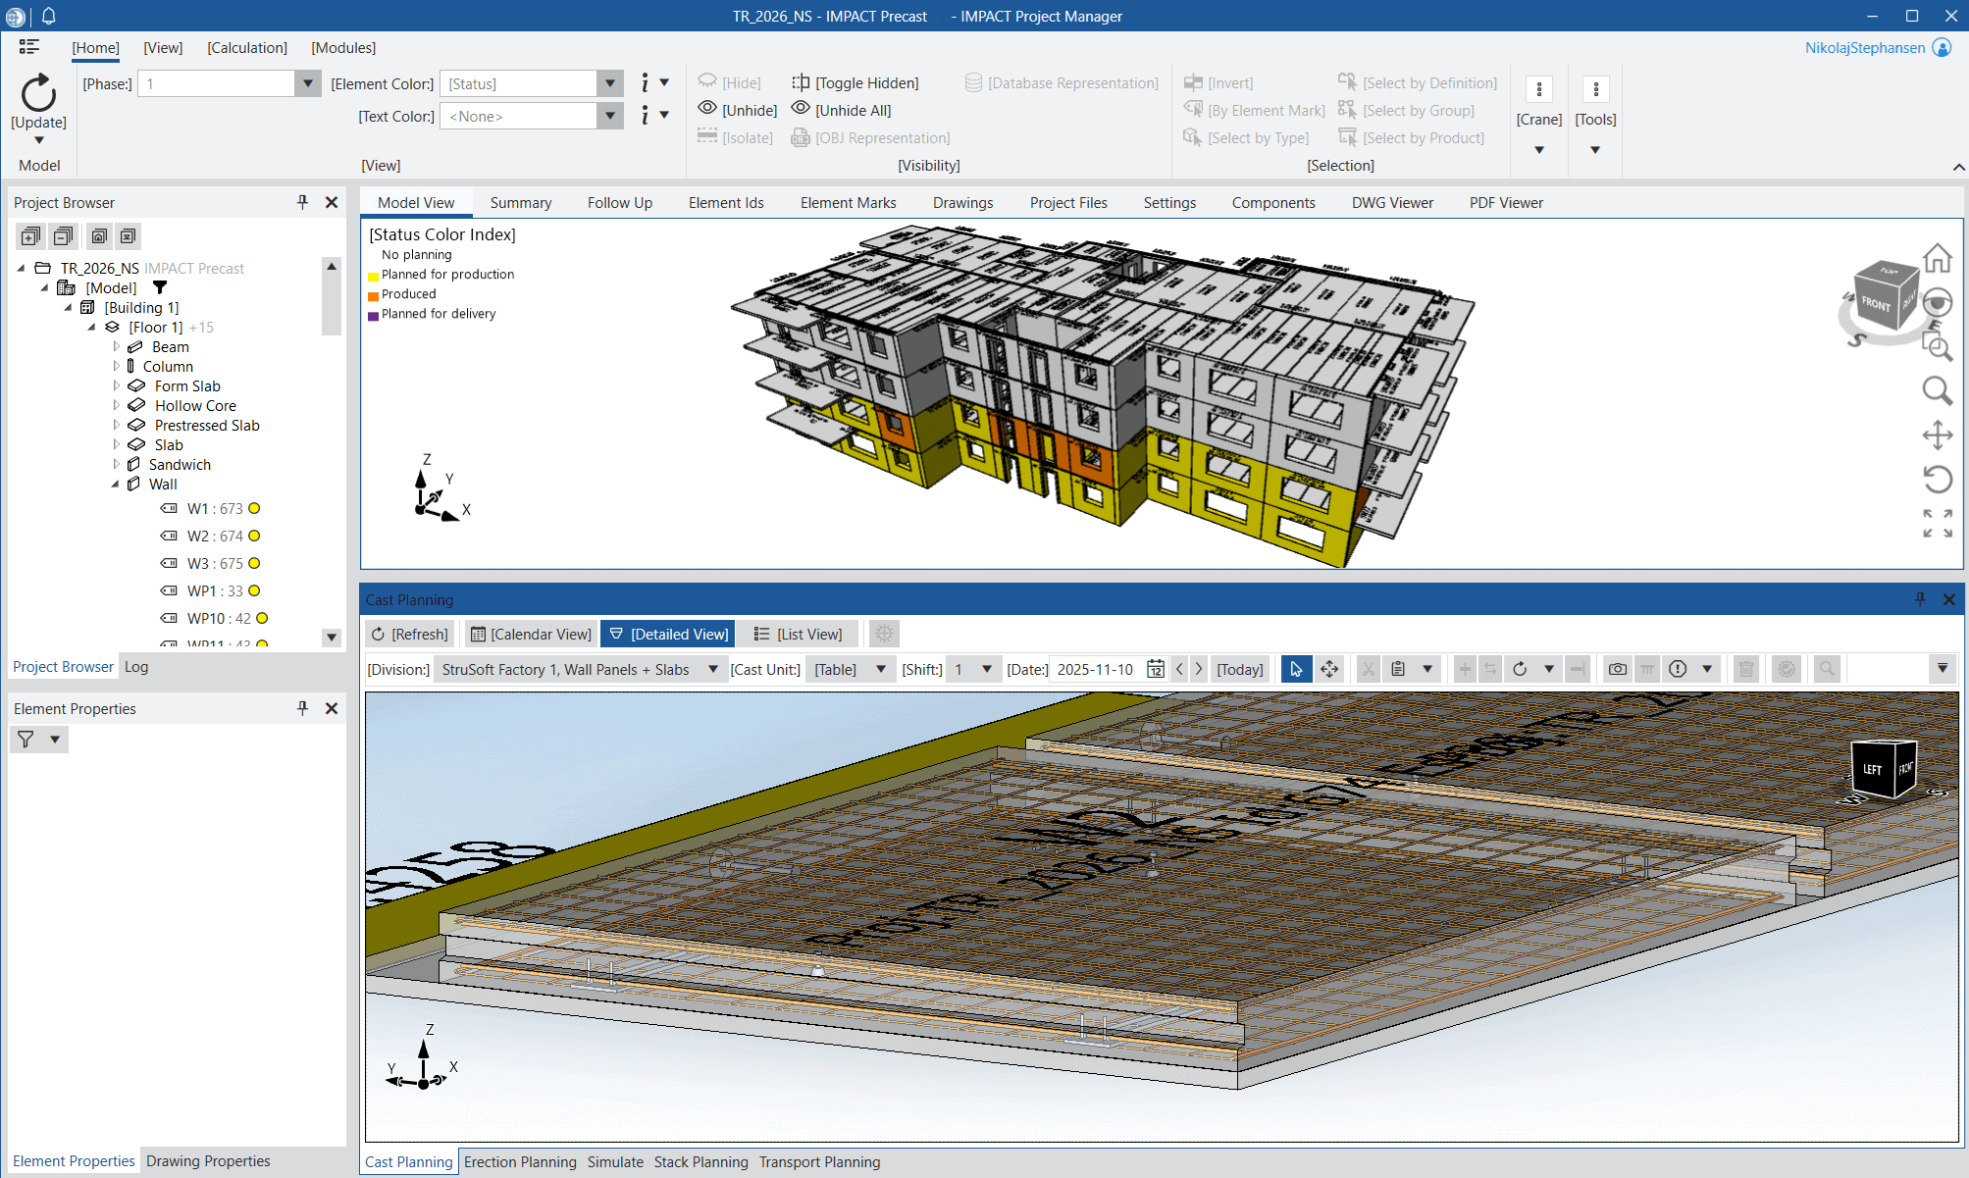Open the Division dropdown for StruSoft Factory
Image resolution: width=1969 pixels, height=1178 pixels.
(x=713, y=669)
